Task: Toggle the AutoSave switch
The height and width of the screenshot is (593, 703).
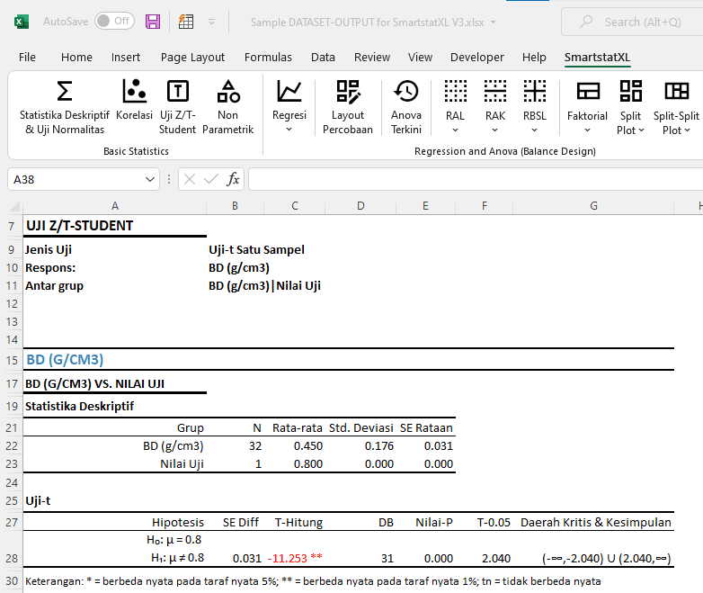Action: point(113,21)
